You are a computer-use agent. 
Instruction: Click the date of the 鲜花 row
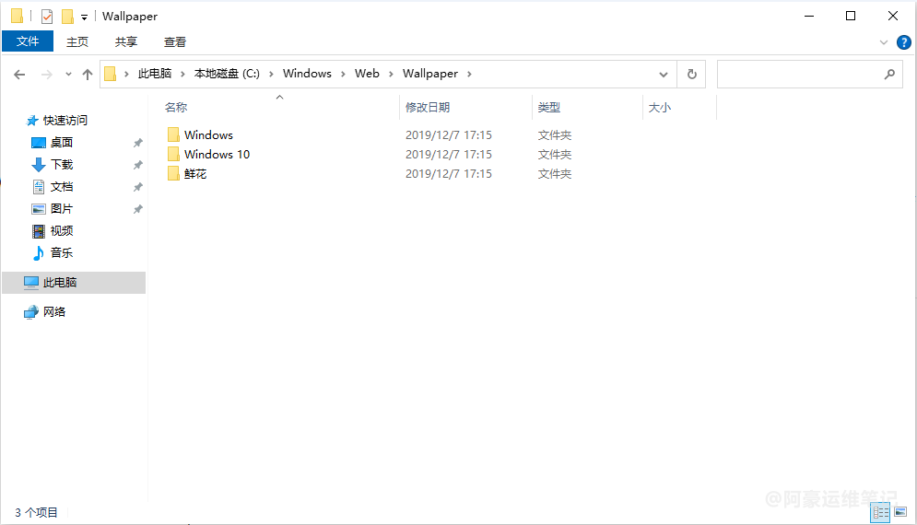(449, 174)
